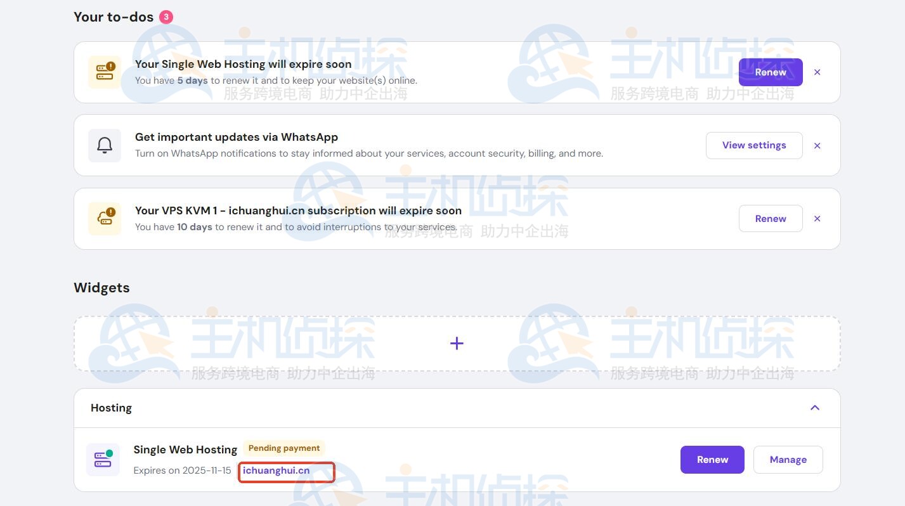Image resolution: width=905 pixels, height=506 pixels.
Task: Click the VPS KVM 1 subscription expiry title
Action: pyautogui.click(x=298, y=211)
